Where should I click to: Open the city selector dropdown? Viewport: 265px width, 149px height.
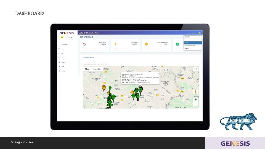click(x=192, y=37)
